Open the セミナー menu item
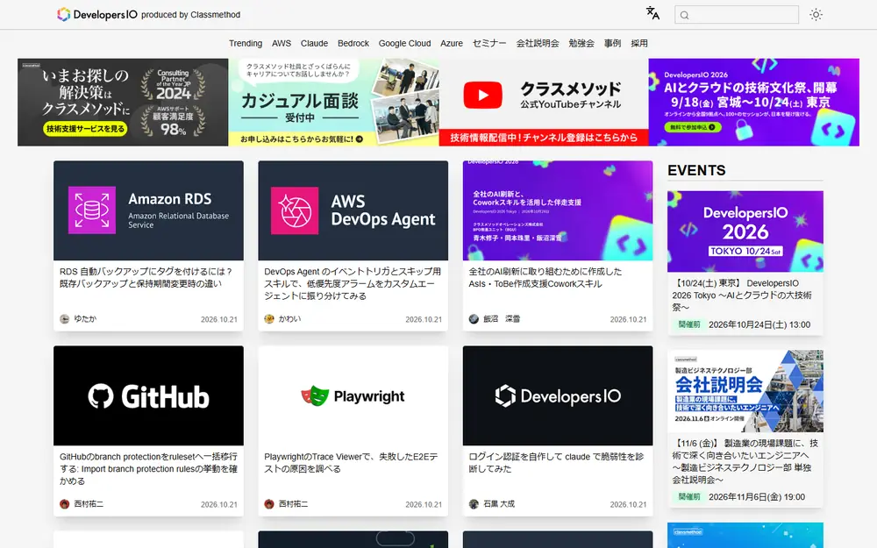The image size is (877, 548). [x=489, y=43]
